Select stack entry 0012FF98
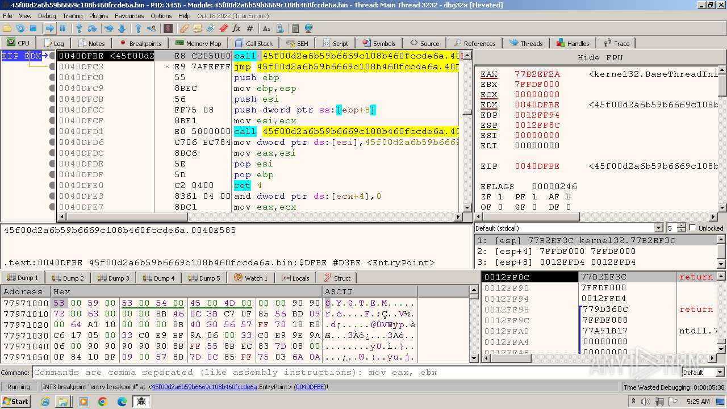Screen dimensions: 727x409 click(x=599, y=309)
